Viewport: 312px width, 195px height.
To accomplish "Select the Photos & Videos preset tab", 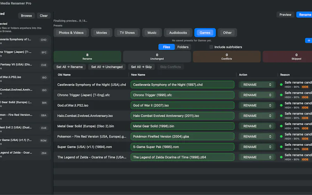I will 71,33.
